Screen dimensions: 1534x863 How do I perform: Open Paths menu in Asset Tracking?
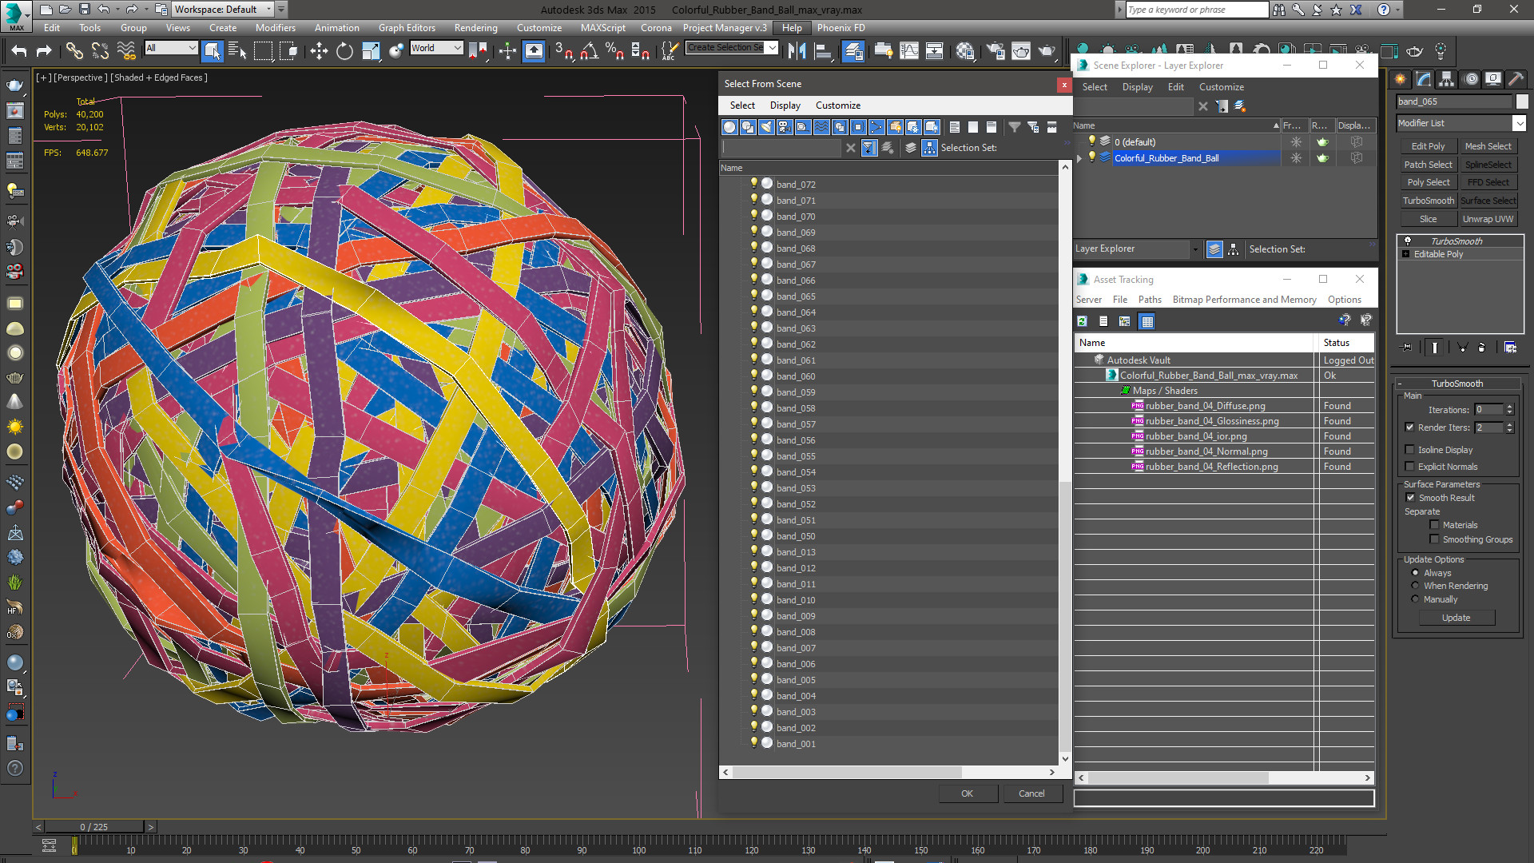(1150, 300)
